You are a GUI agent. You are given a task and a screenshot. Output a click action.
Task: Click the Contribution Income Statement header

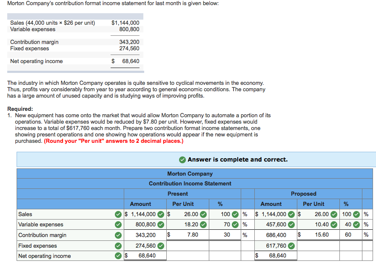pos(190,183)
